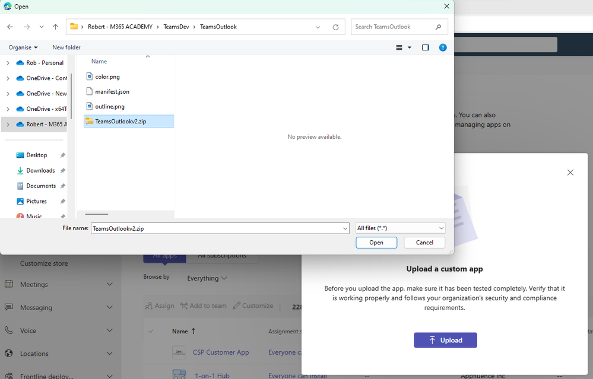
Task: Select the manifest.json file
Action: click(112, 91)
